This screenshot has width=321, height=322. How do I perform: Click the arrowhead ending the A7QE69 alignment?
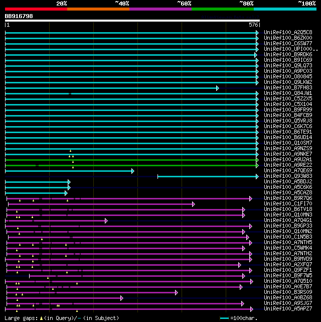pos(133,171)
